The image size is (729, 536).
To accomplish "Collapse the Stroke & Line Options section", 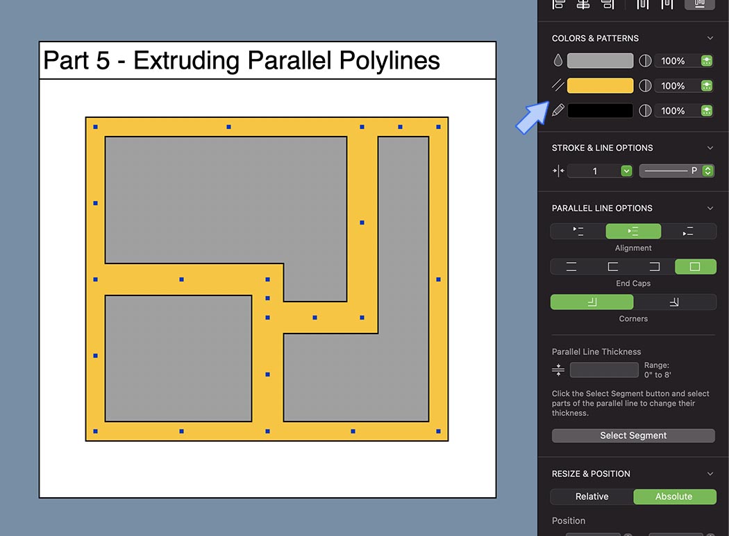I will pos(710,147).
